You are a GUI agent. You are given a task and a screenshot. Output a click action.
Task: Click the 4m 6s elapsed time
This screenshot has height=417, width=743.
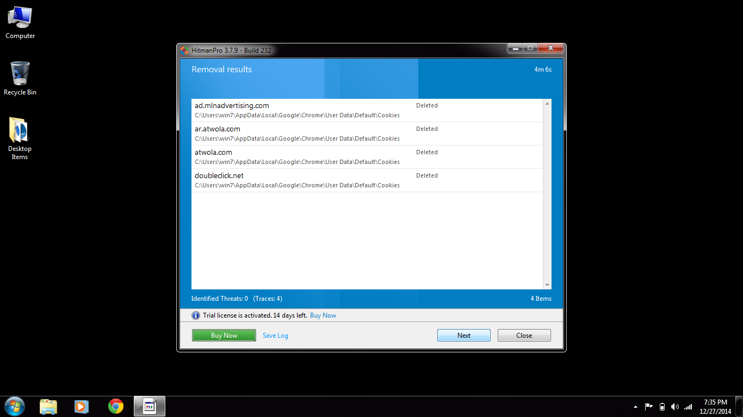(x=543, y=69)
